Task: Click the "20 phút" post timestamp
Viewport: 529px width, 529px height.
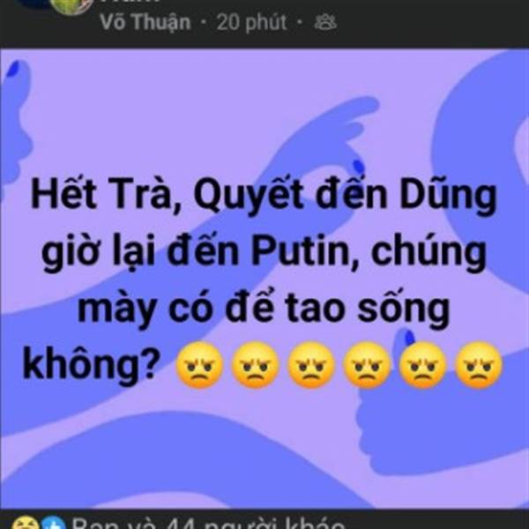Action: (x=251, y=23)
